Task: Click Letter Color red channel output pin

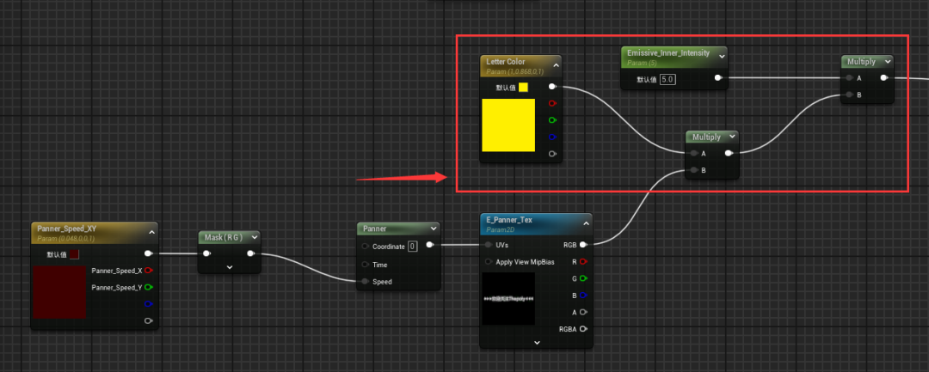Action: pos(553,103)
